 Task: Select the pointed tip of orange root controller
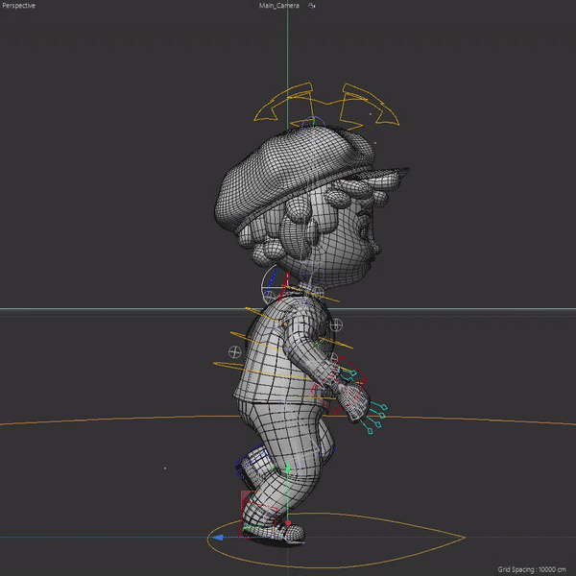tap(464, 538)
